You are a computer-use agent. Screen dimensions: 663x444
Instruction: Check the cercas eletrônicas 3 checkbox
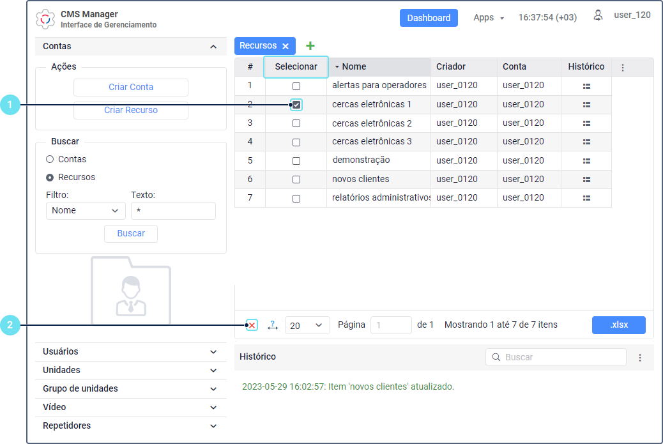click(x=296, y=142)
